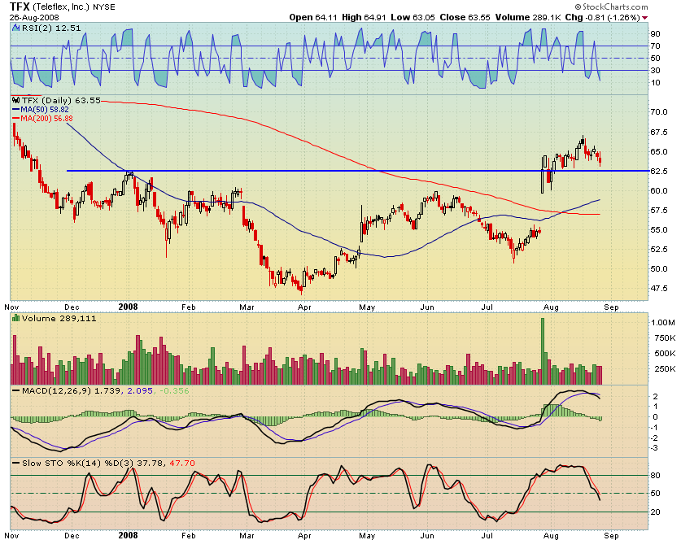Click the "57.5" price axis label
Viewport: 681px width, 540px height.
click(658, 211)
